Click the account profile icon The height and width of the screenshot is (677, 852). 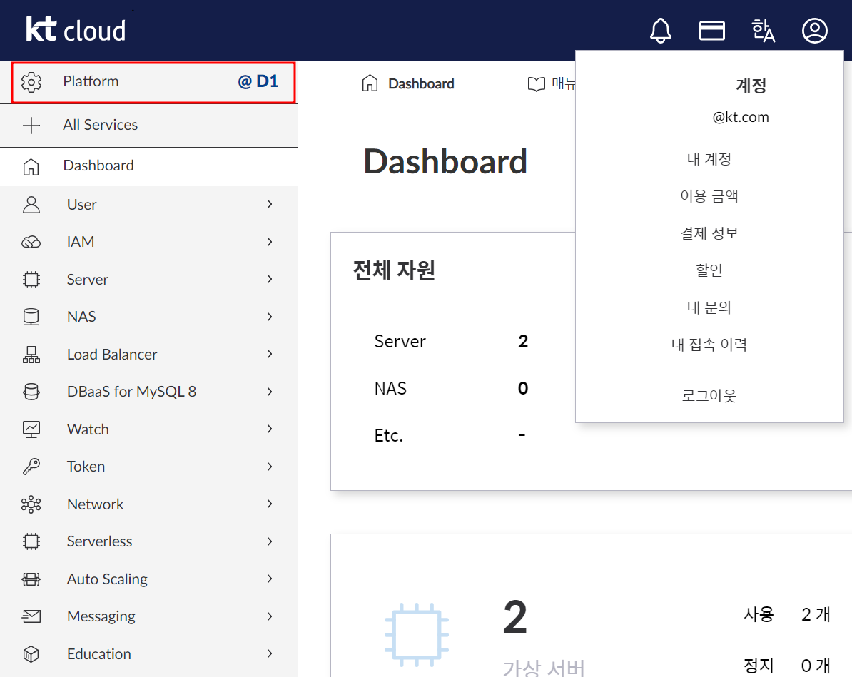[x=814, y=30]
